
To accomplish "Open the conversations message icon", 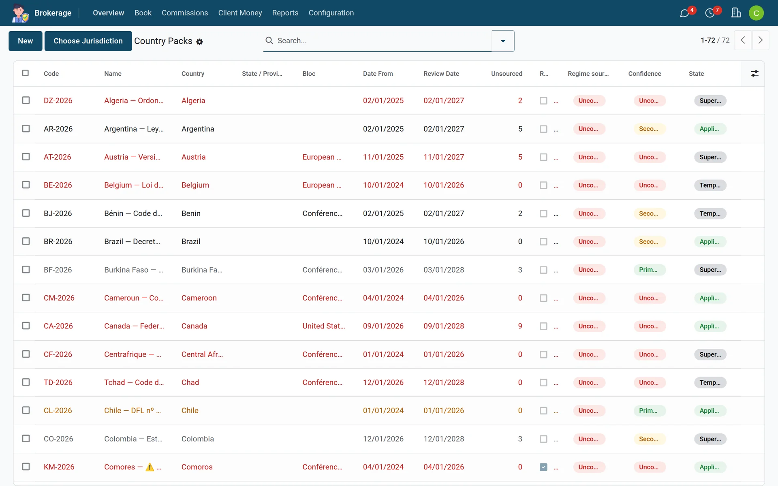I will [x=684, y=13].
